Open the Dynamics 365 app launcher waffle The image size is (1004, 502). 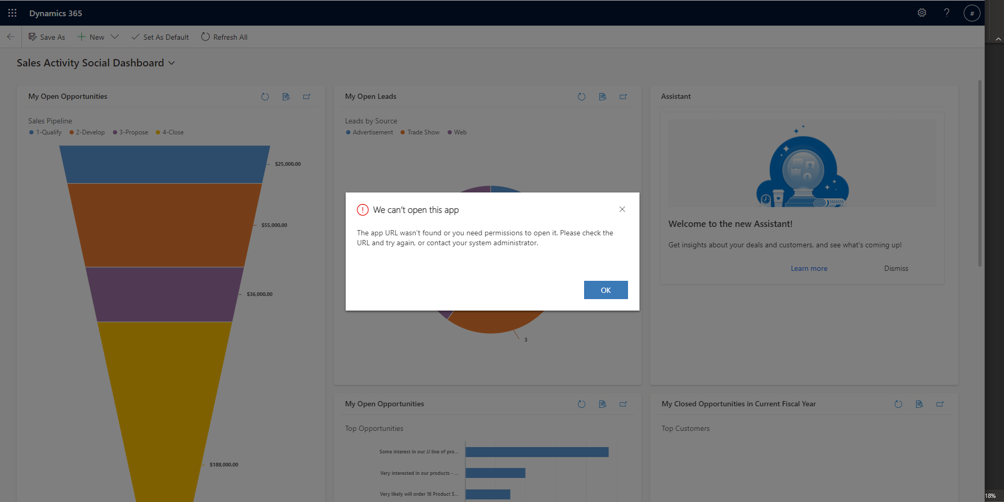click(12, 13)
